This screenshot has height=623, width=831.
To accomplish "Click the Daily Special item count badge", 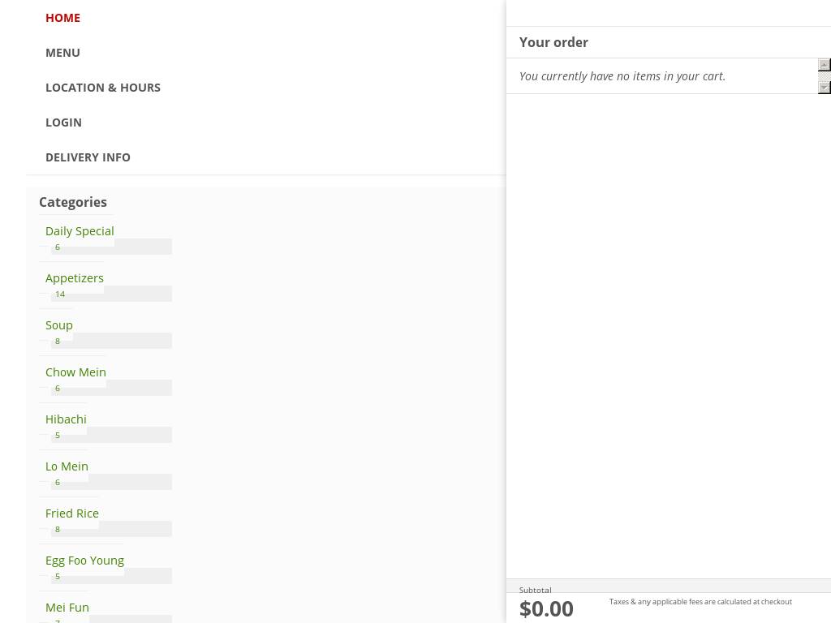I will click(58, 247).
